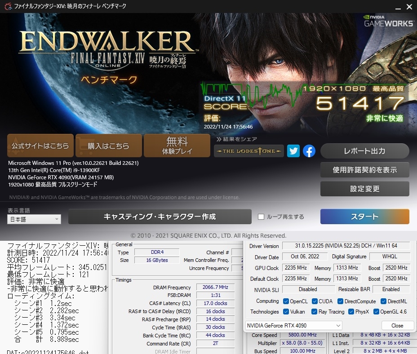Click FSB:DRAM 1:31 value

tap(215, 295)
